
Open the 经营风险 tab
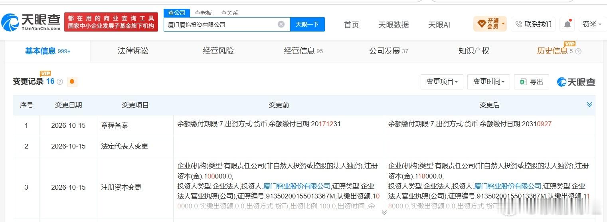[218, 51]
